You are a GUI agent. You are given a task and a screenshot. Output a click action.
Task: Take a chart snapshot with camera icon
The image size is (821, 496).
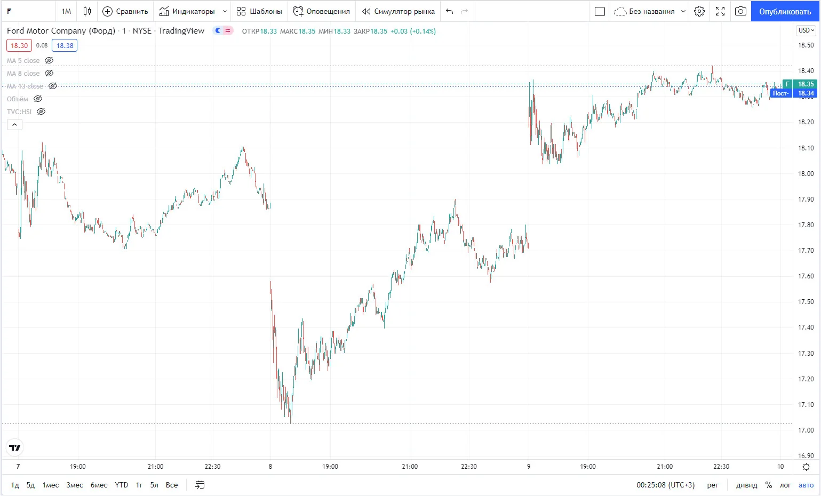[x=740, y=11]
